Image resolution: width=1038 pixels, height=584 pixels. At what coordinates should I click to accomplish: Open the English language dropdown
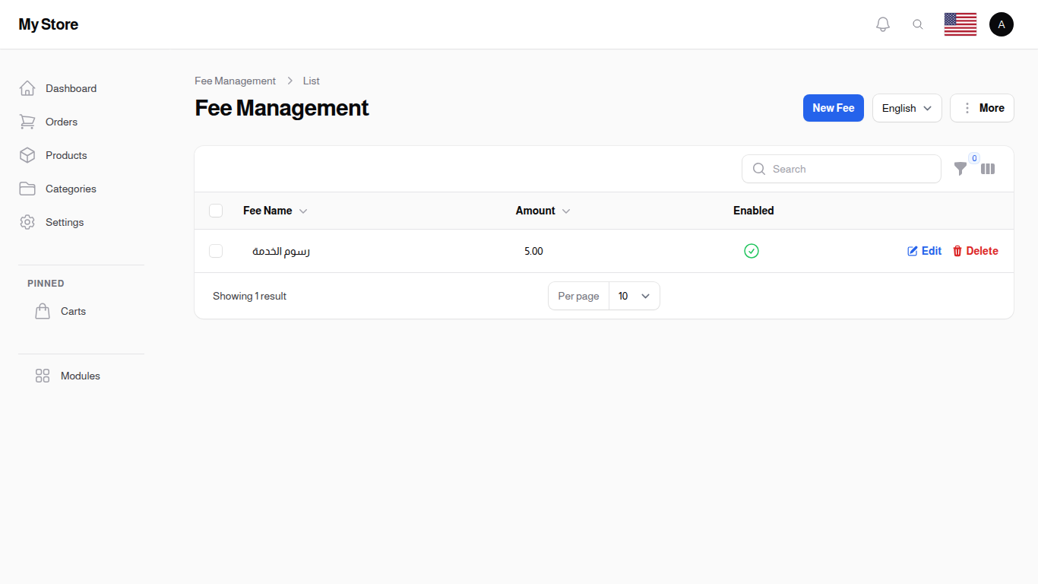[907, 108]
